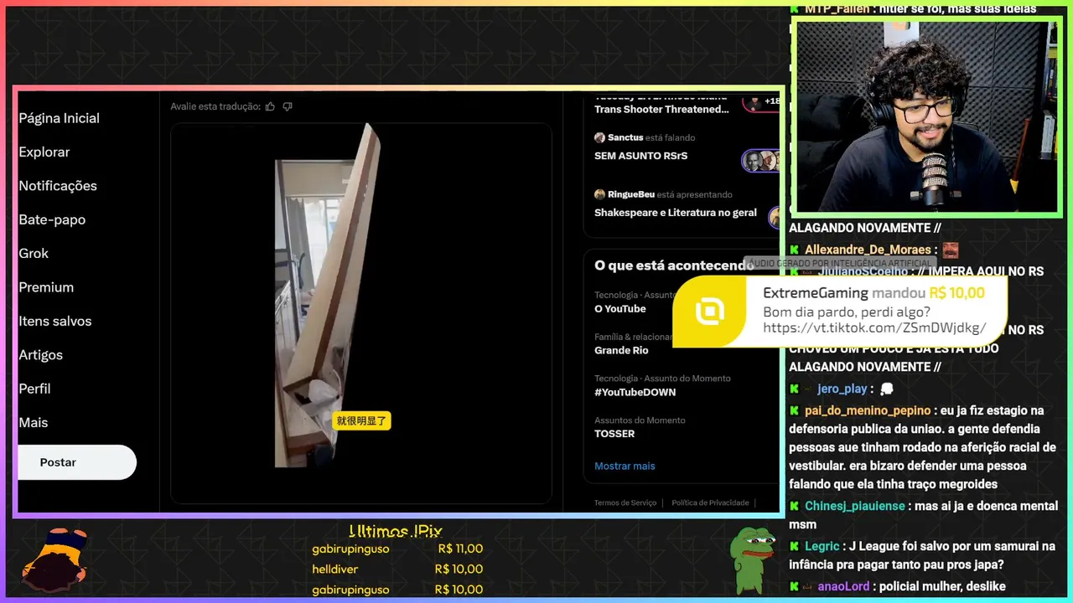Click the Kick badge beside pai_do_menino_pepino
The height and width of the screenshot is (603, 1073).
[794, 410]
